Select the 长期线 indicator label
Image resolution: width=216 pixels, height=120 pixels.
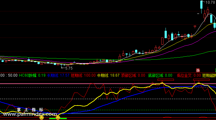click(58, 75)
